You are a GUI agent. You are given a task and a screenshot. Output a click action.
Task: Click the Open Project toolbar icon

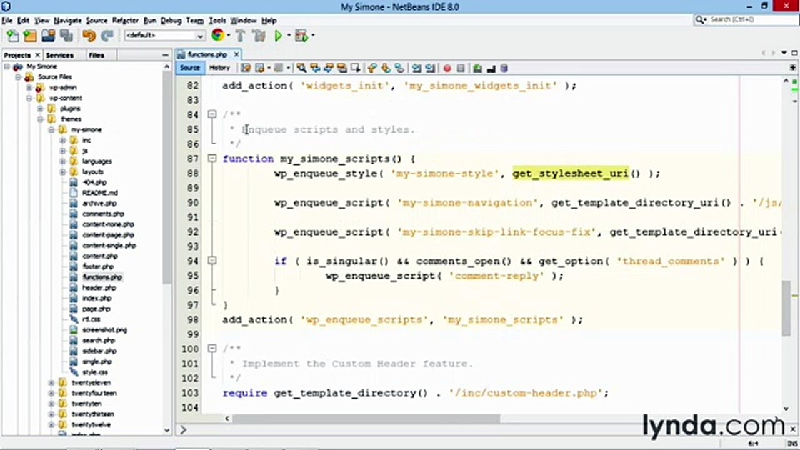click(48, 36)
